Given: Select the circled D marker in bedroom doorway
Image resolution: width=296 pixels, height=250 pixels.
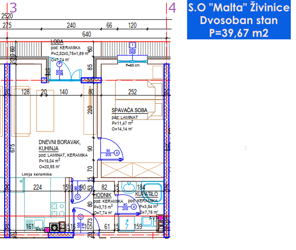Looking at the screenshot, I should click(117, 153).
